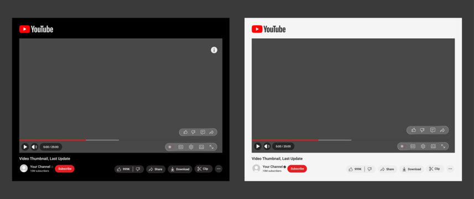The width and height of the screenshot is (474, 199).
Task: Click the Share button in dark mockup
Action: point(155,169)
